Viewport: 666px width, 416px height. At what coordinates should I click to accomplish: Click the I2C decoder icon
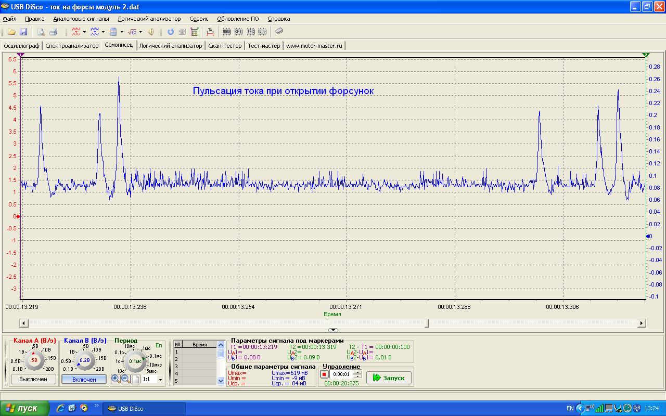251,32
